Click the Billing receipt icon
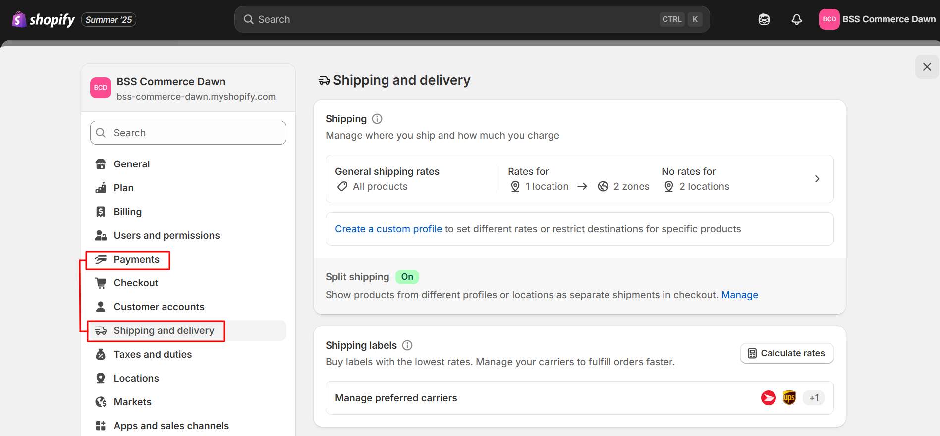940x436 pixels. pyautogui.click(x=101, y=212)
